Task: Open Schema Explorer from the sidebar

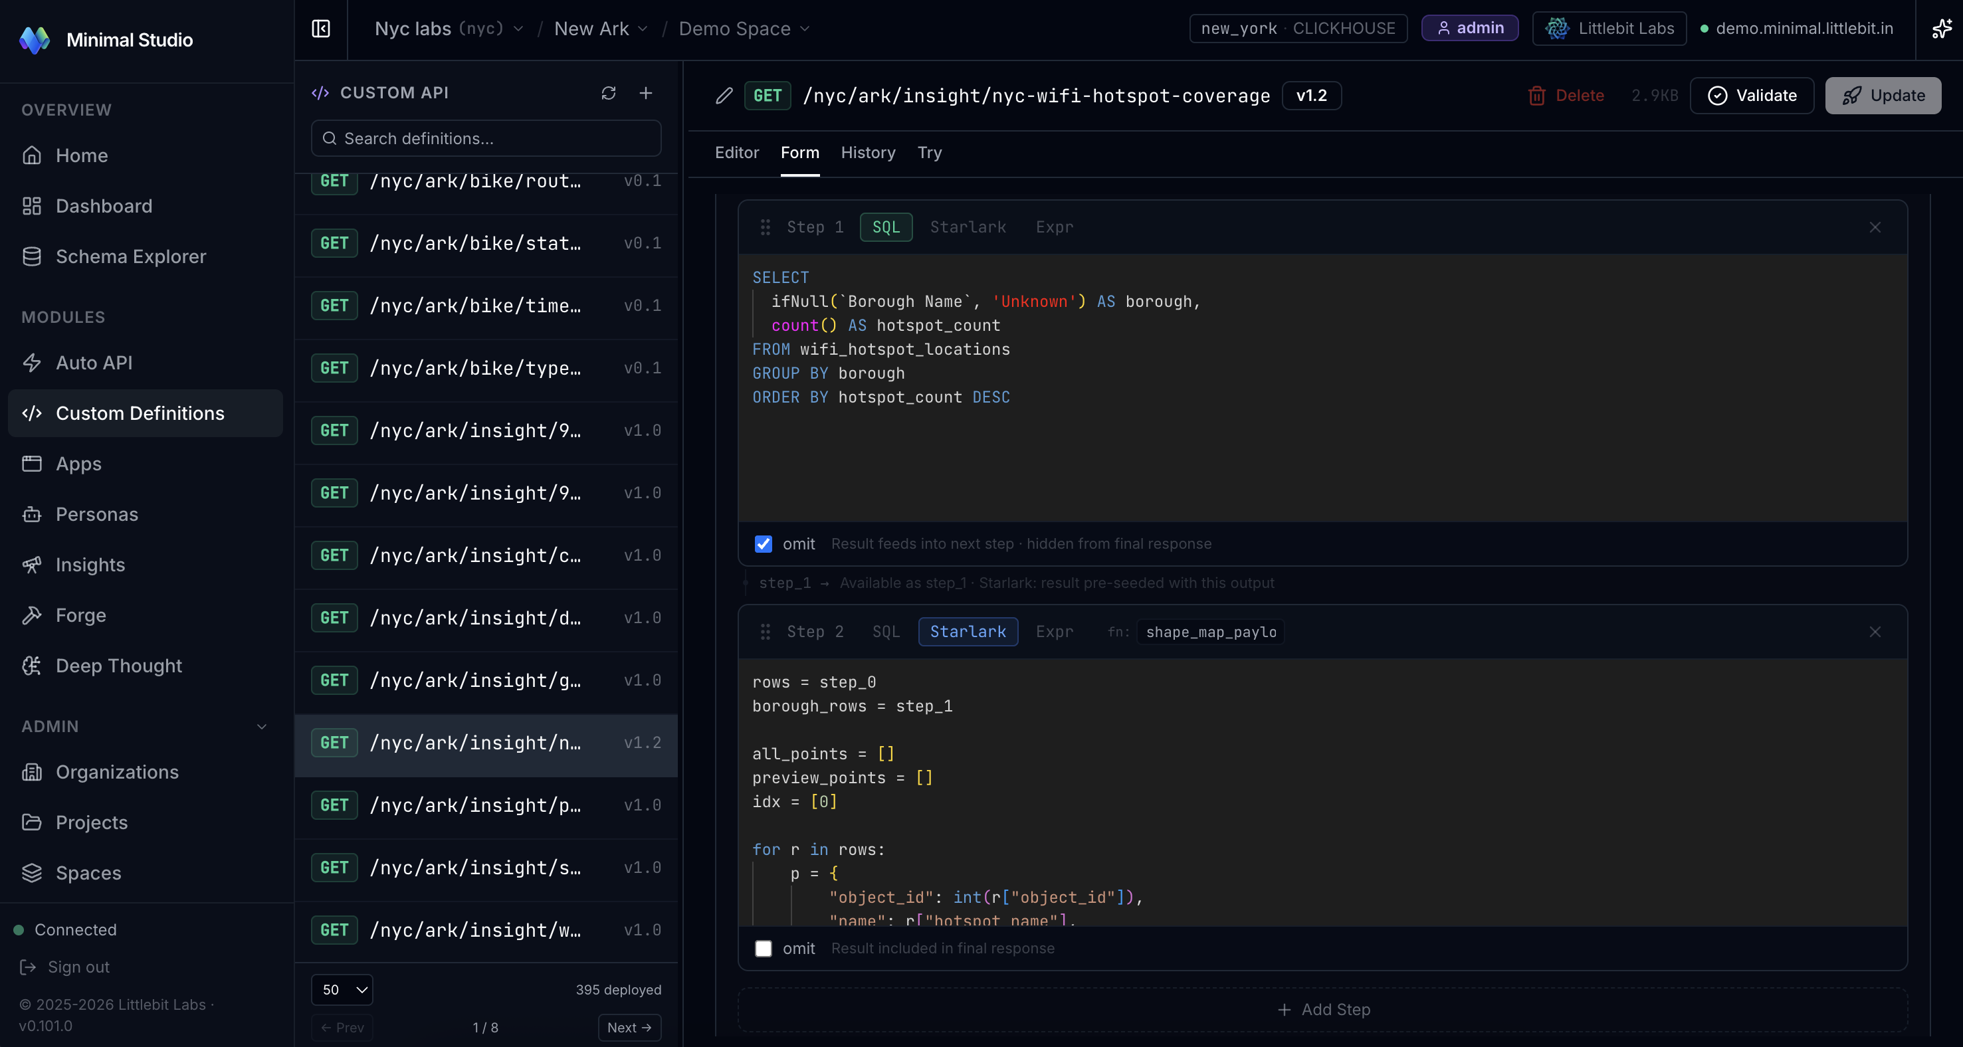Action: (131, 256)
